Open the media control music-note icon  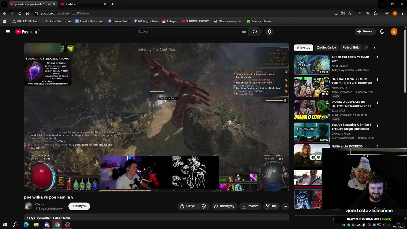coord(387,13)
